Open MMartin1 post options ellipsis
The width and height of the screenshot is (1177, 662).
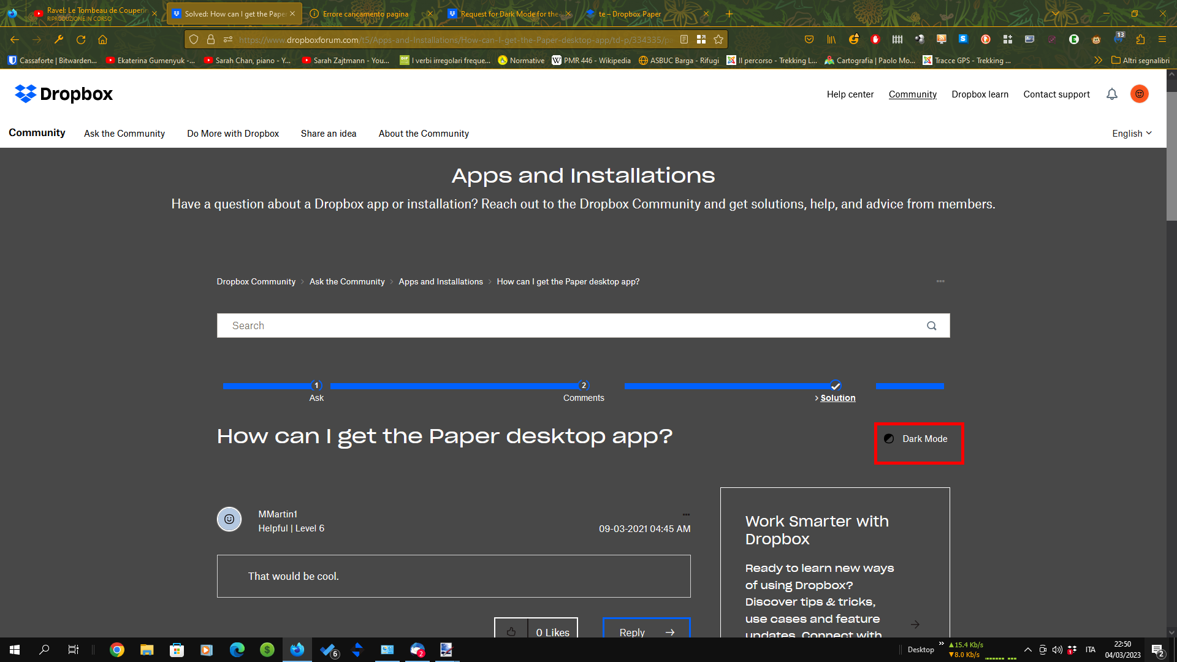click(x=686, y=514)
